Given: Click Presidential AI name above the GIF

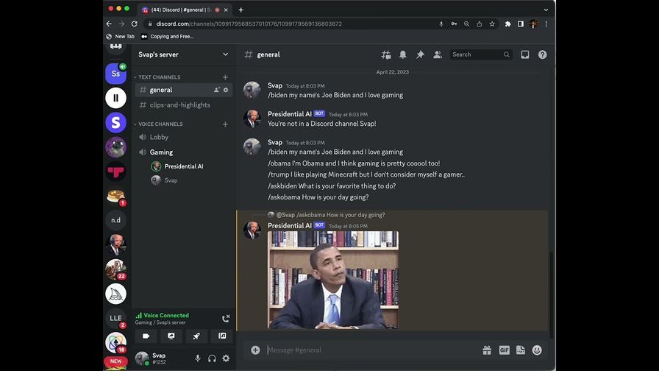Looking at the screenshot, I should point(290,226).
